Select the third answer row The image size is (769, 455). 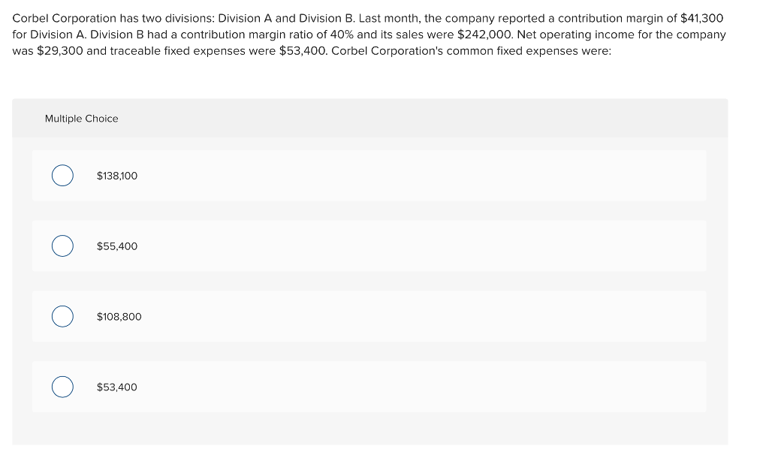pyautogui.click(x=369, y=316)
